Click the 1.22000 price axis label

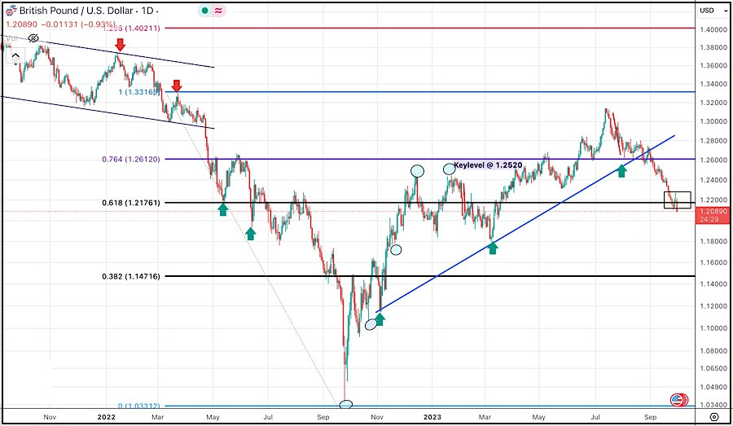[x=713, y=200]
